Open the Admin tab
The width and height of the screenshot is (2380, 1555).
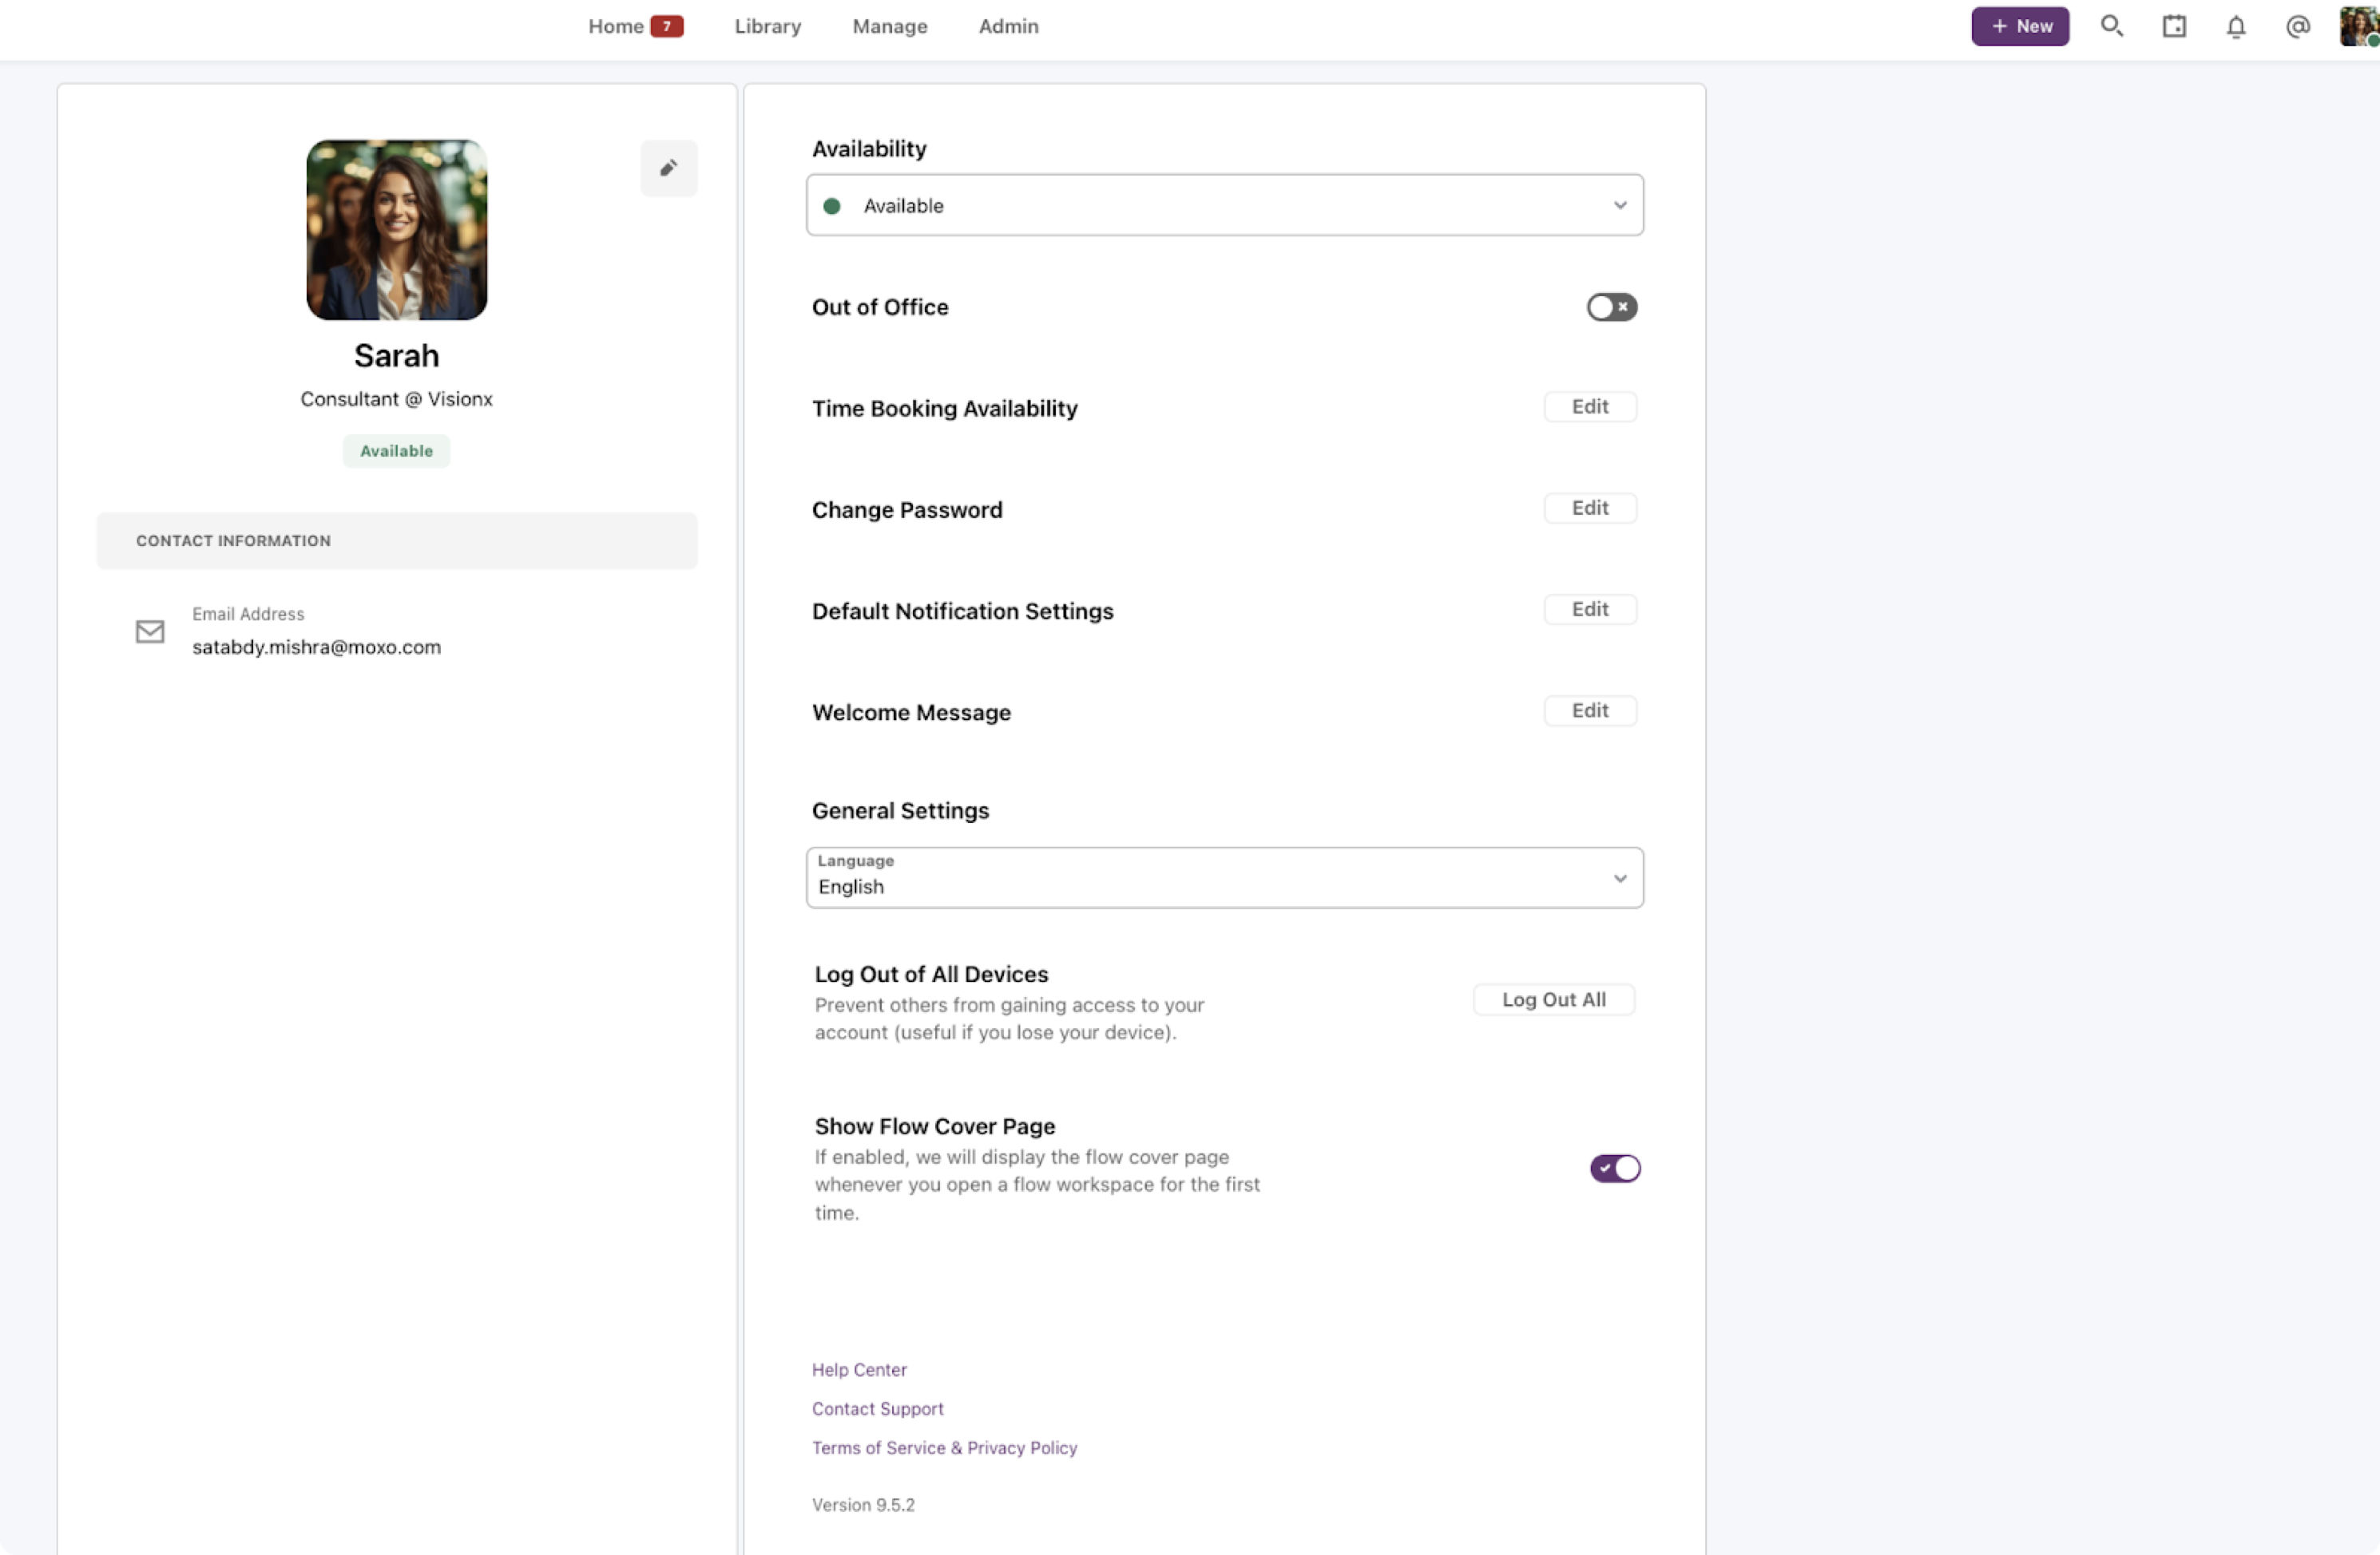[x=1008, y=26]
